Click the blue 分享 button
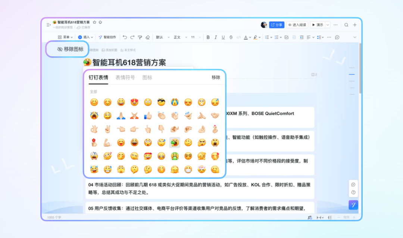This screenshot has width=403, height=238. pyautogui.click(x=277, y=25)
